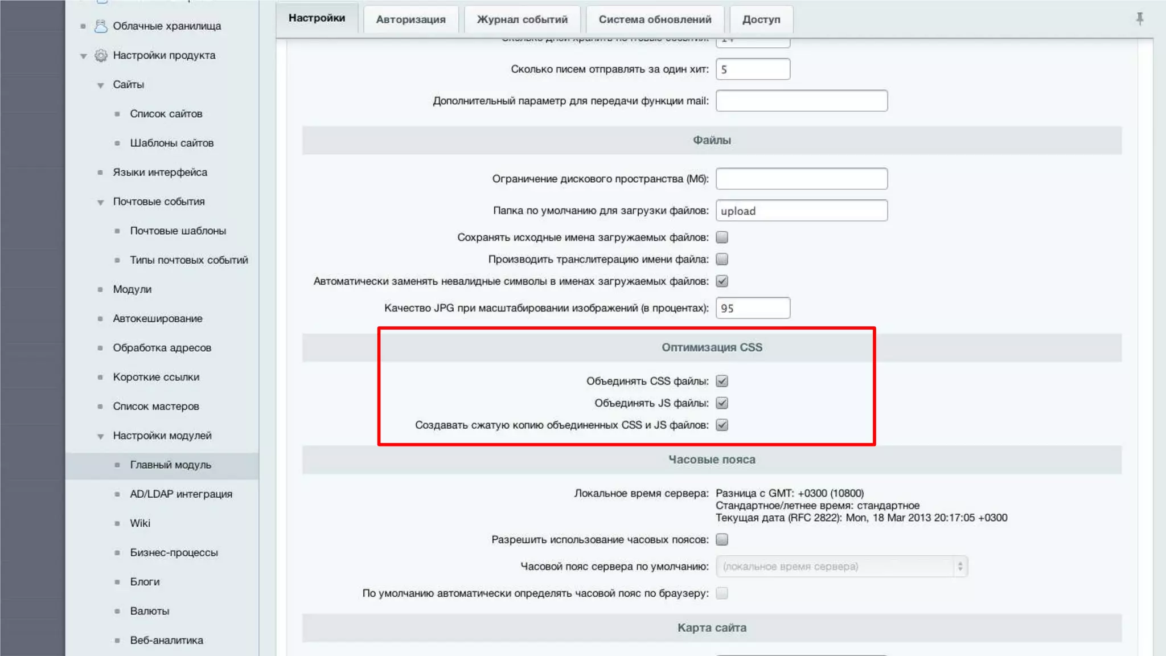This screenshot has height=656, width=1166.
Task: Click the upload folder input field
Action: pyautogui.click(x=801, y=211)
